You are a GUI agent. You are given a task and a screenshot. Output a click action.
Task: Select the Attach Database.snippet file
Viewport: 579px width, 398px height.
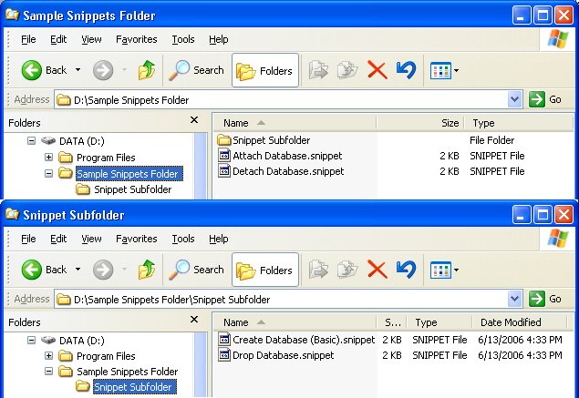click(x=287, y=156)
